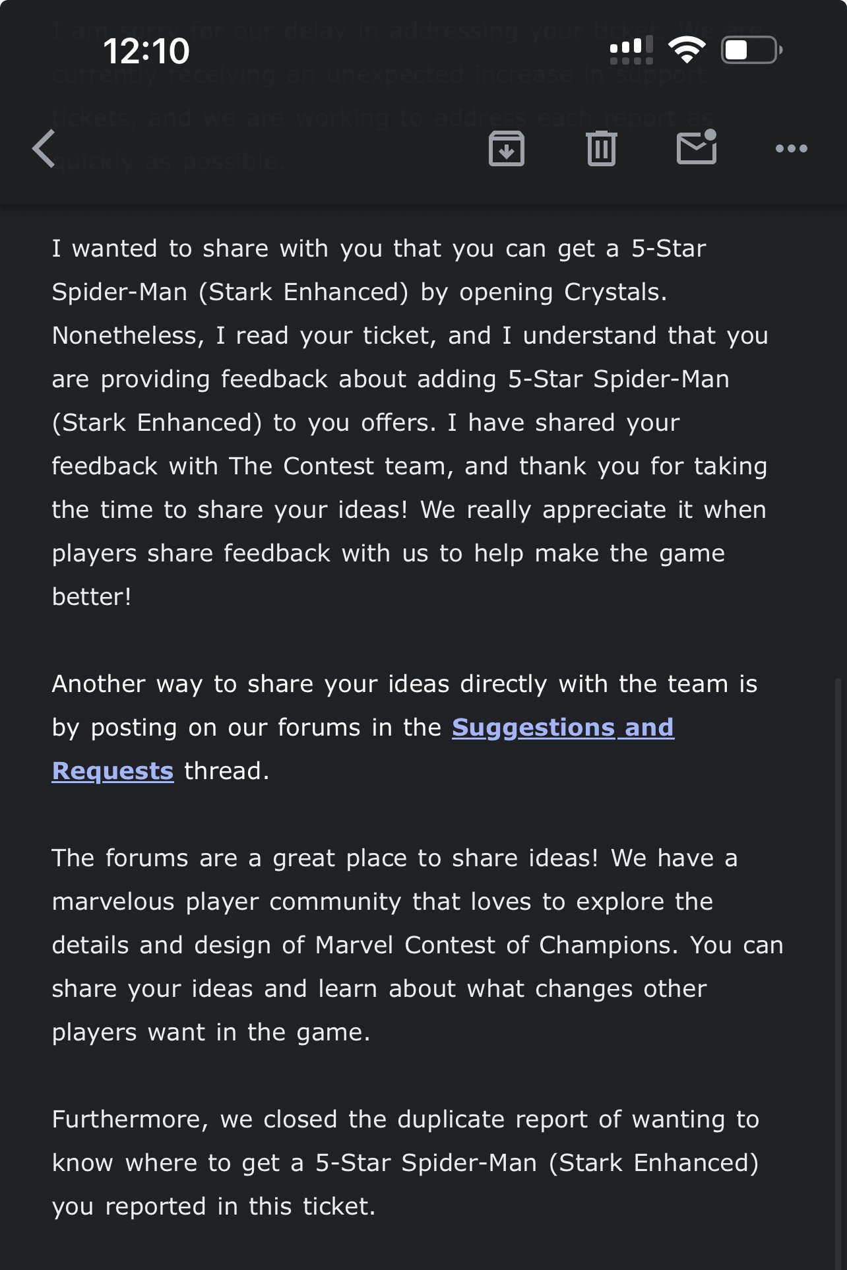Tap the word 'thread.' after Requests link
This screenshot has height=1270, width=847.
pyautogui.click(x=226, y=771)
